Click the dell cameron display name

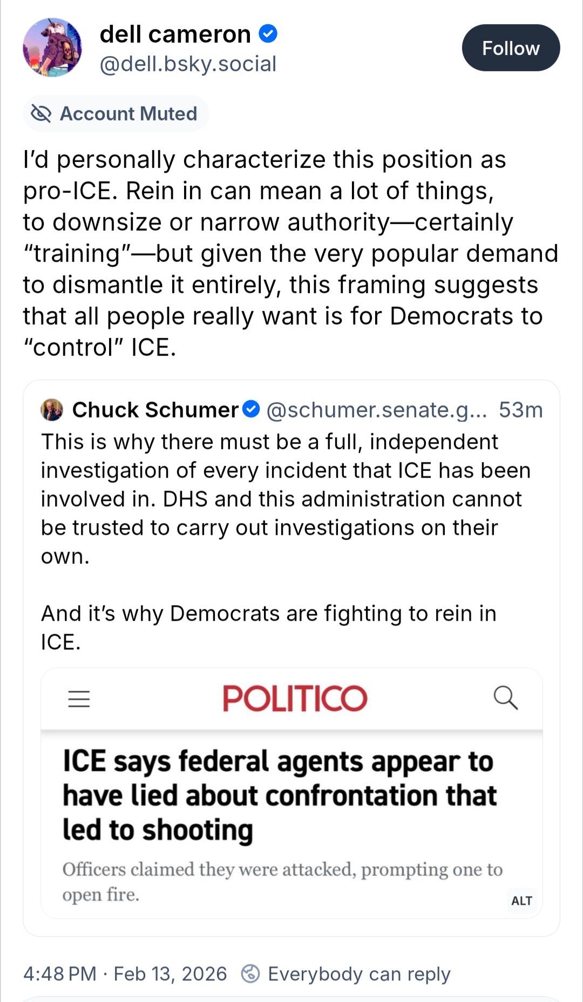point(175,34)
